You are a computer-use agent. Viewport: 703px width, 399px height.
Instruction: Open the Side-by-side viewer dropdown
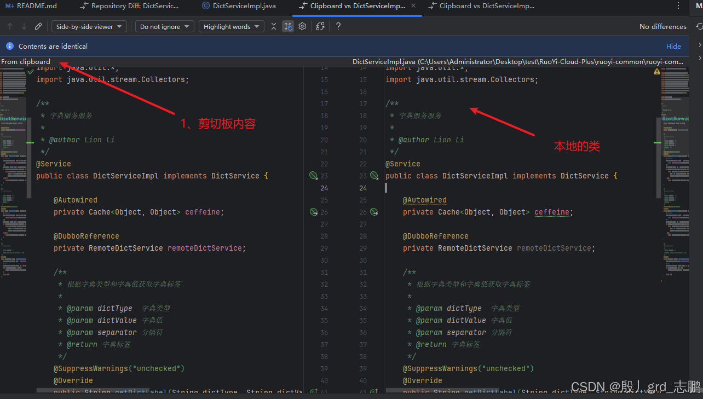click(x=89, y=26)
